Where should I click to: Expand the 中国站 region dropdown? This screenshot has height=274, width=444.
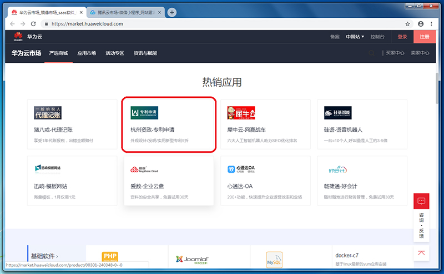click(x=355, y=37)
